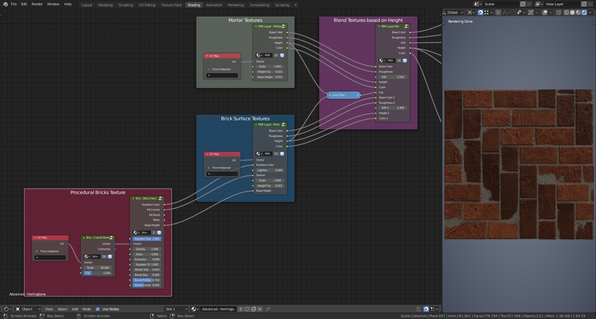Open the Node menu in the shader editor
Viewport: 596px width, 319px height.
(87, 309)
